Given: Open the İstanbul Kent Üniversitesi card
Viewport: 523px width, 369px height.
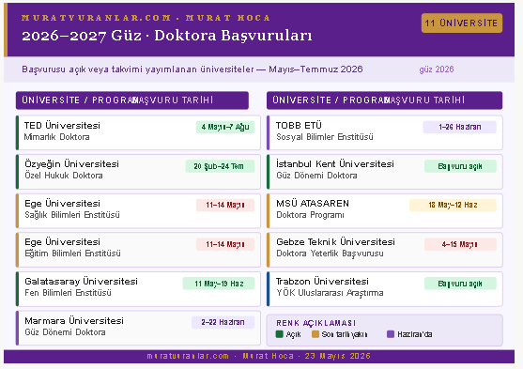Looking at the screenshot, I should (x=385, y=172).
